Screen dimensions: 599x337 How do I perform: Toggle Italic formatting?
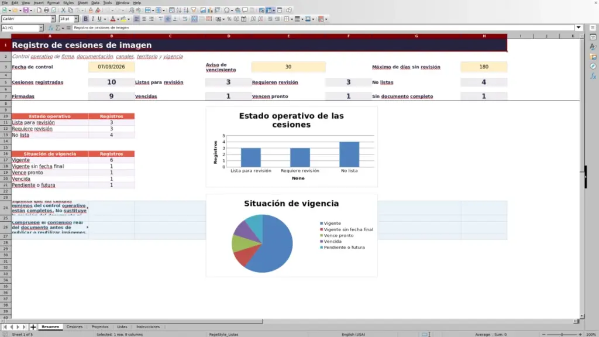point(93,19)
